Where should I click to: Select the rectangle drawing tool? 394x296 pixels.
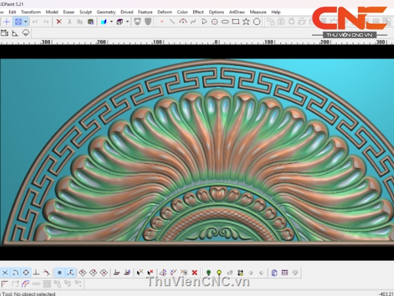(236, 22)
